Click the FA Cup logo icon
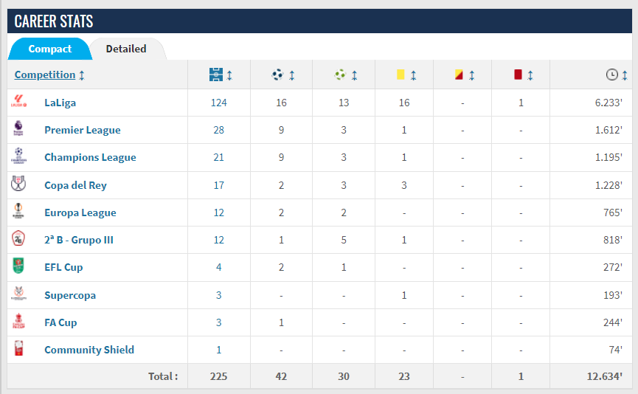This screenshot has height=394, width=638. click(x=18, y=321)
